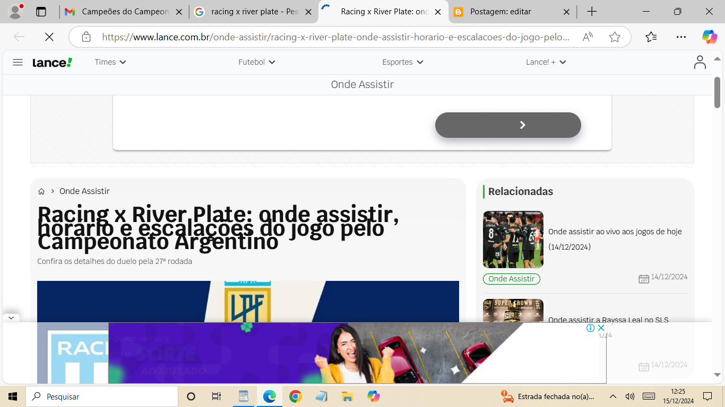Open Read aloud in address bar
Image resolution: width=725 pixels, height=407 pixels.
click(x=588, y=37)
